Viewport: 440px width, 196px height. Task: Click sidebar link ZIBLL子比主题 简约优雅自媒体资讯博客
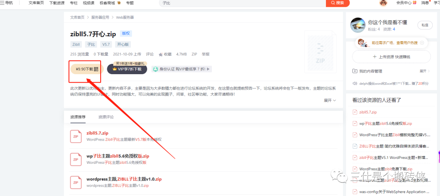[394, 146]
